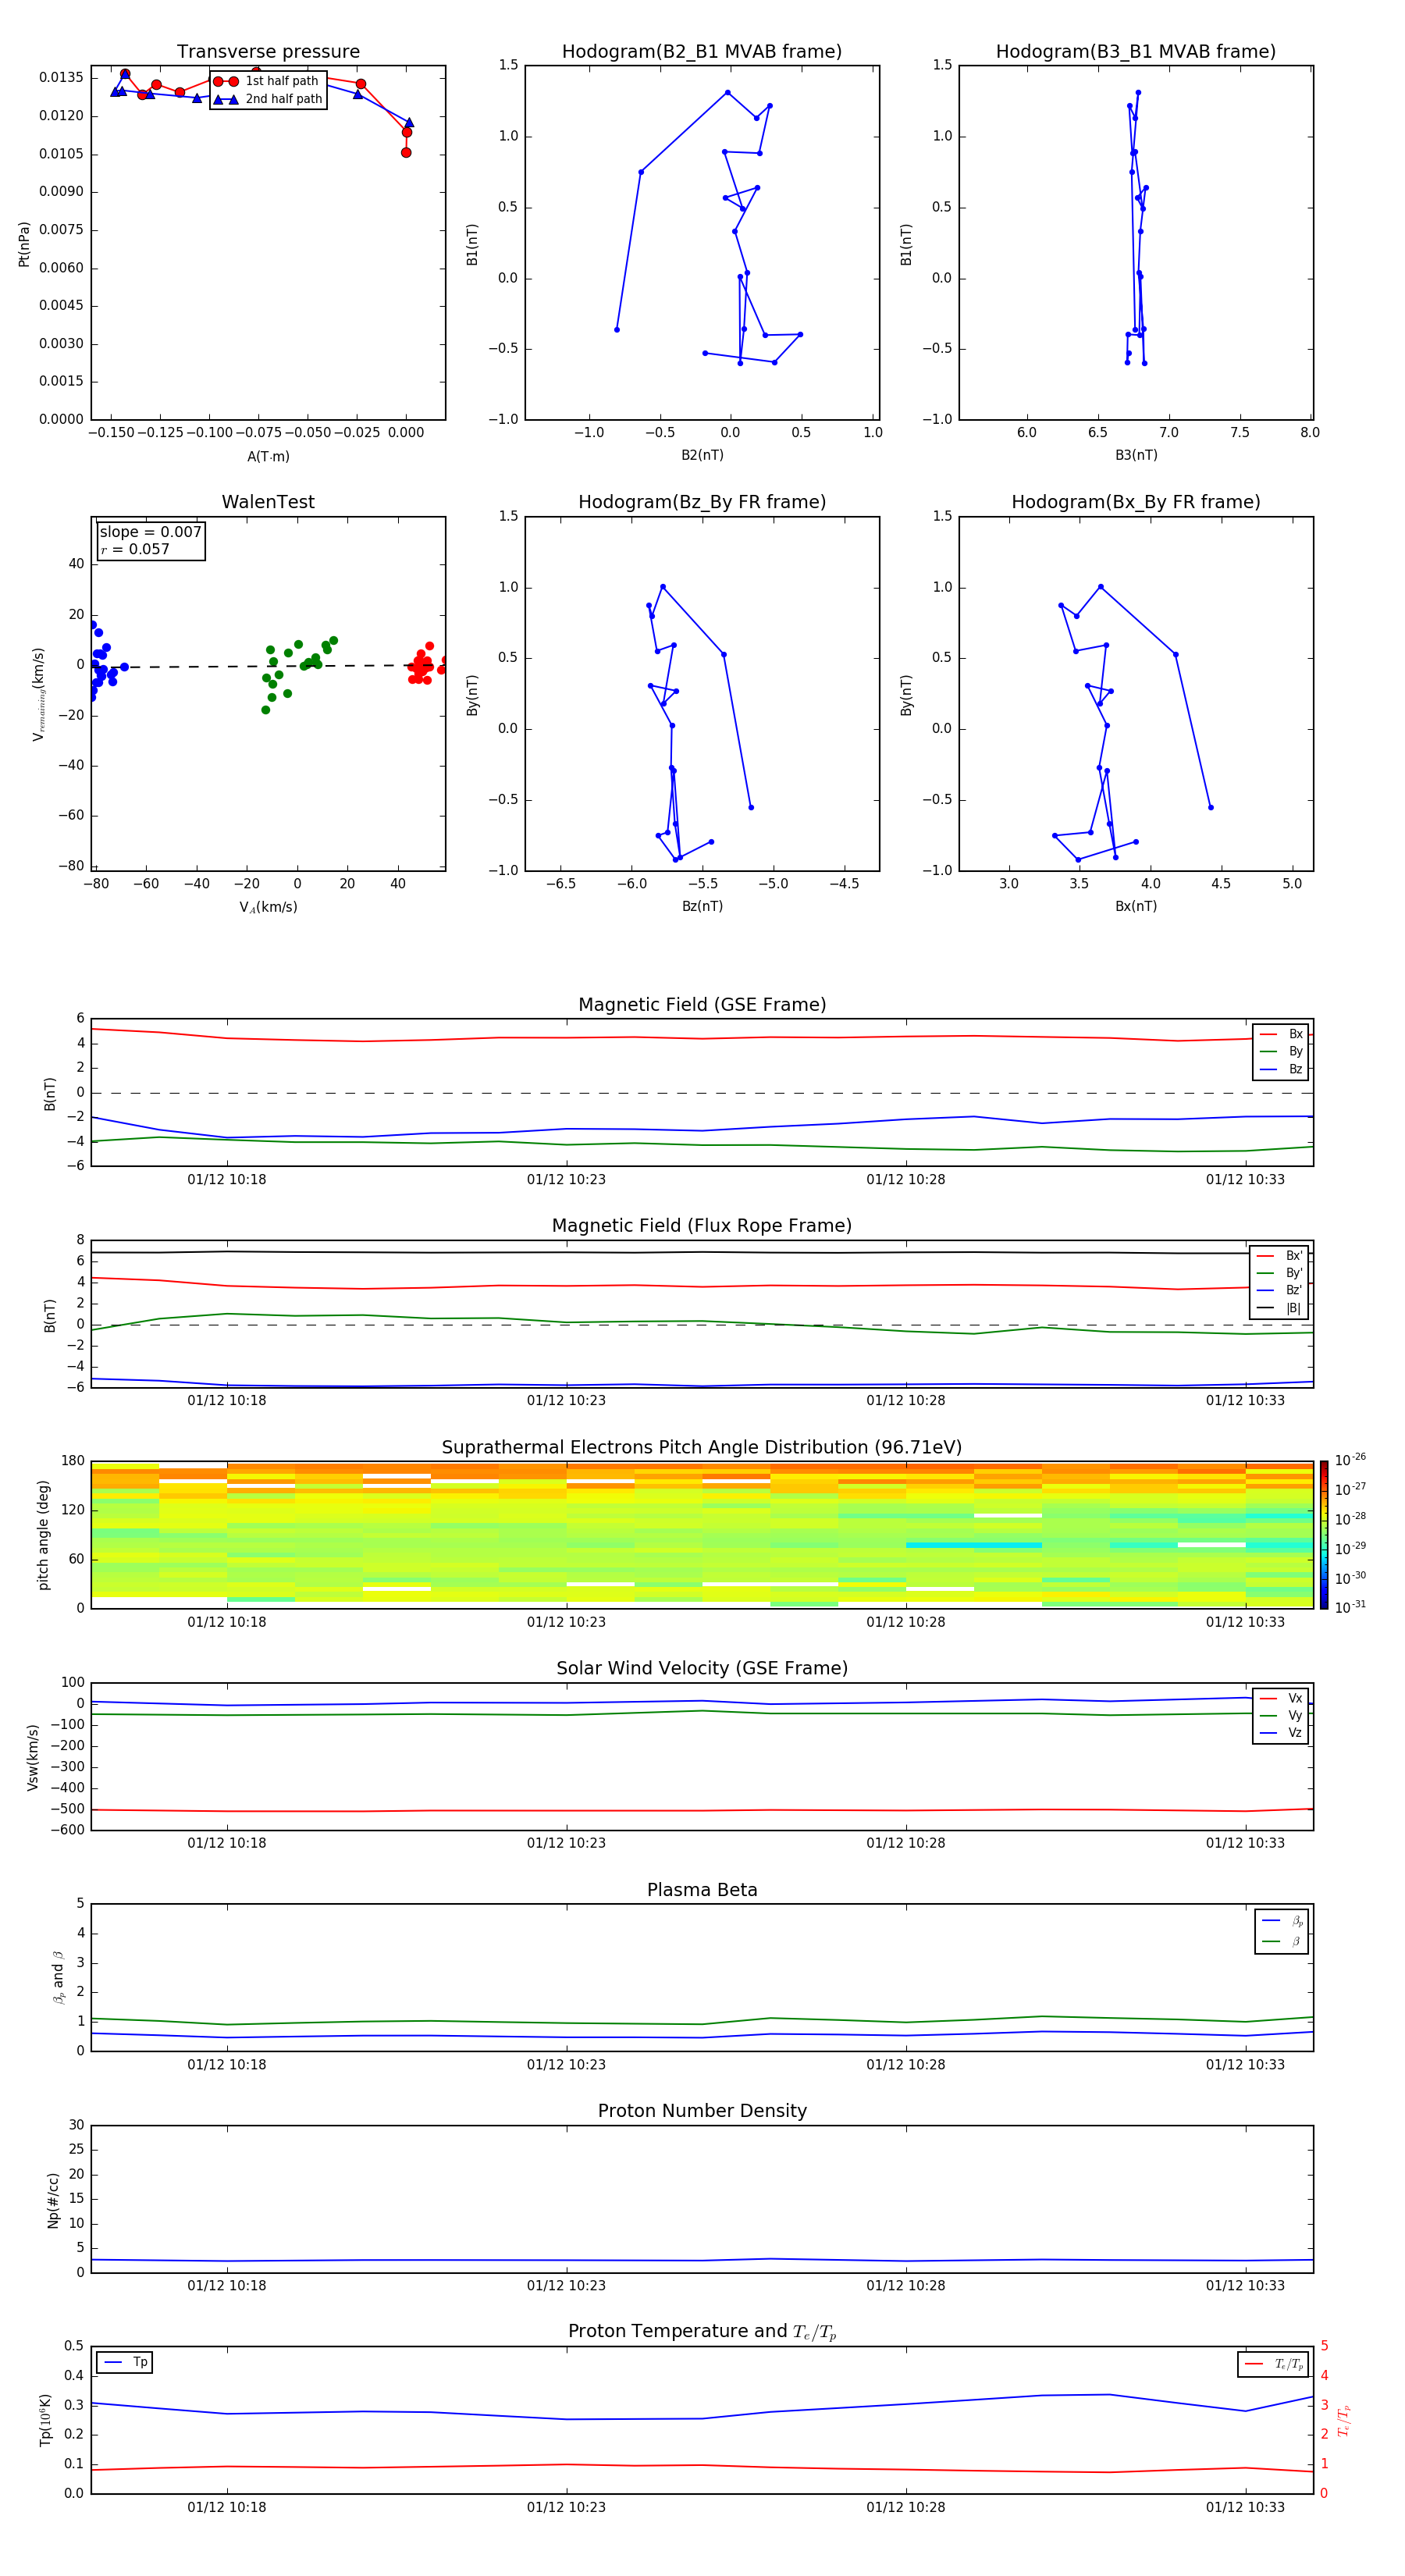Click the "B2(nT)" x-axis label

click(x=702, y=455)
